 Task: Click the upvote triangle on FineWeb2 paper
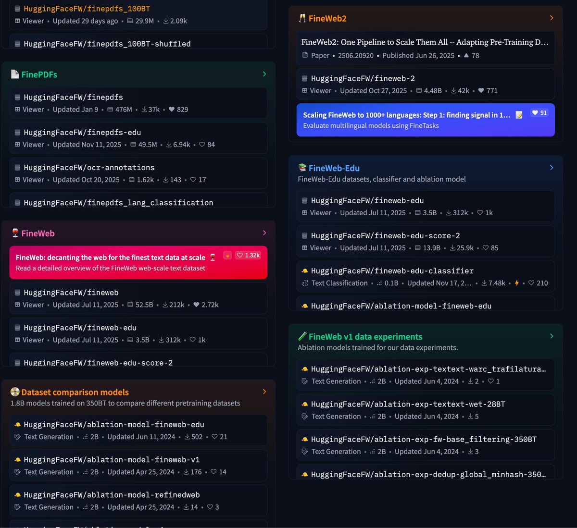[466, 55]
